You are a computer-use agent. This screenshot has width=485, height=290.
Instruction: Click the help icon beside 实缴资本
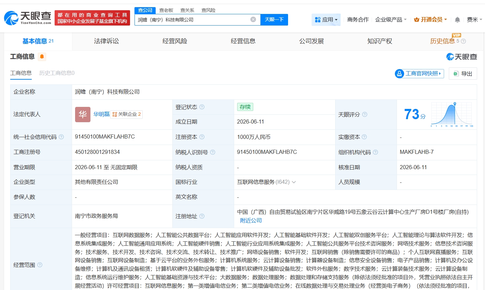tap(364, 137)
